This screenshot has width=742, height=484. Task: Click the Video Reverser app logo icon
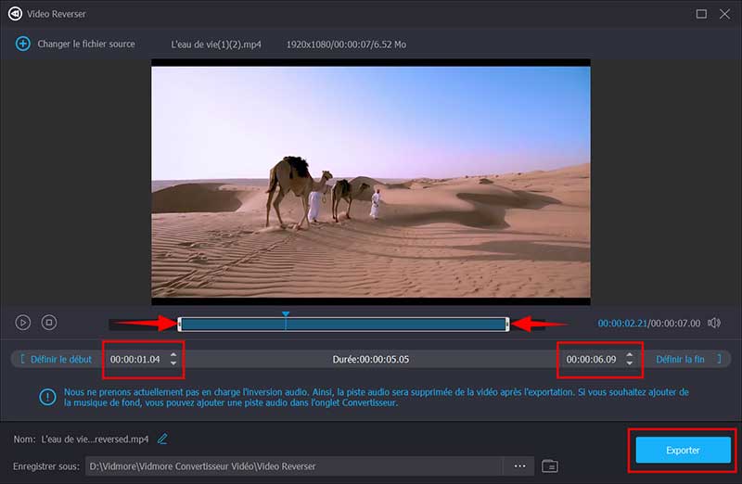point(15,14)
